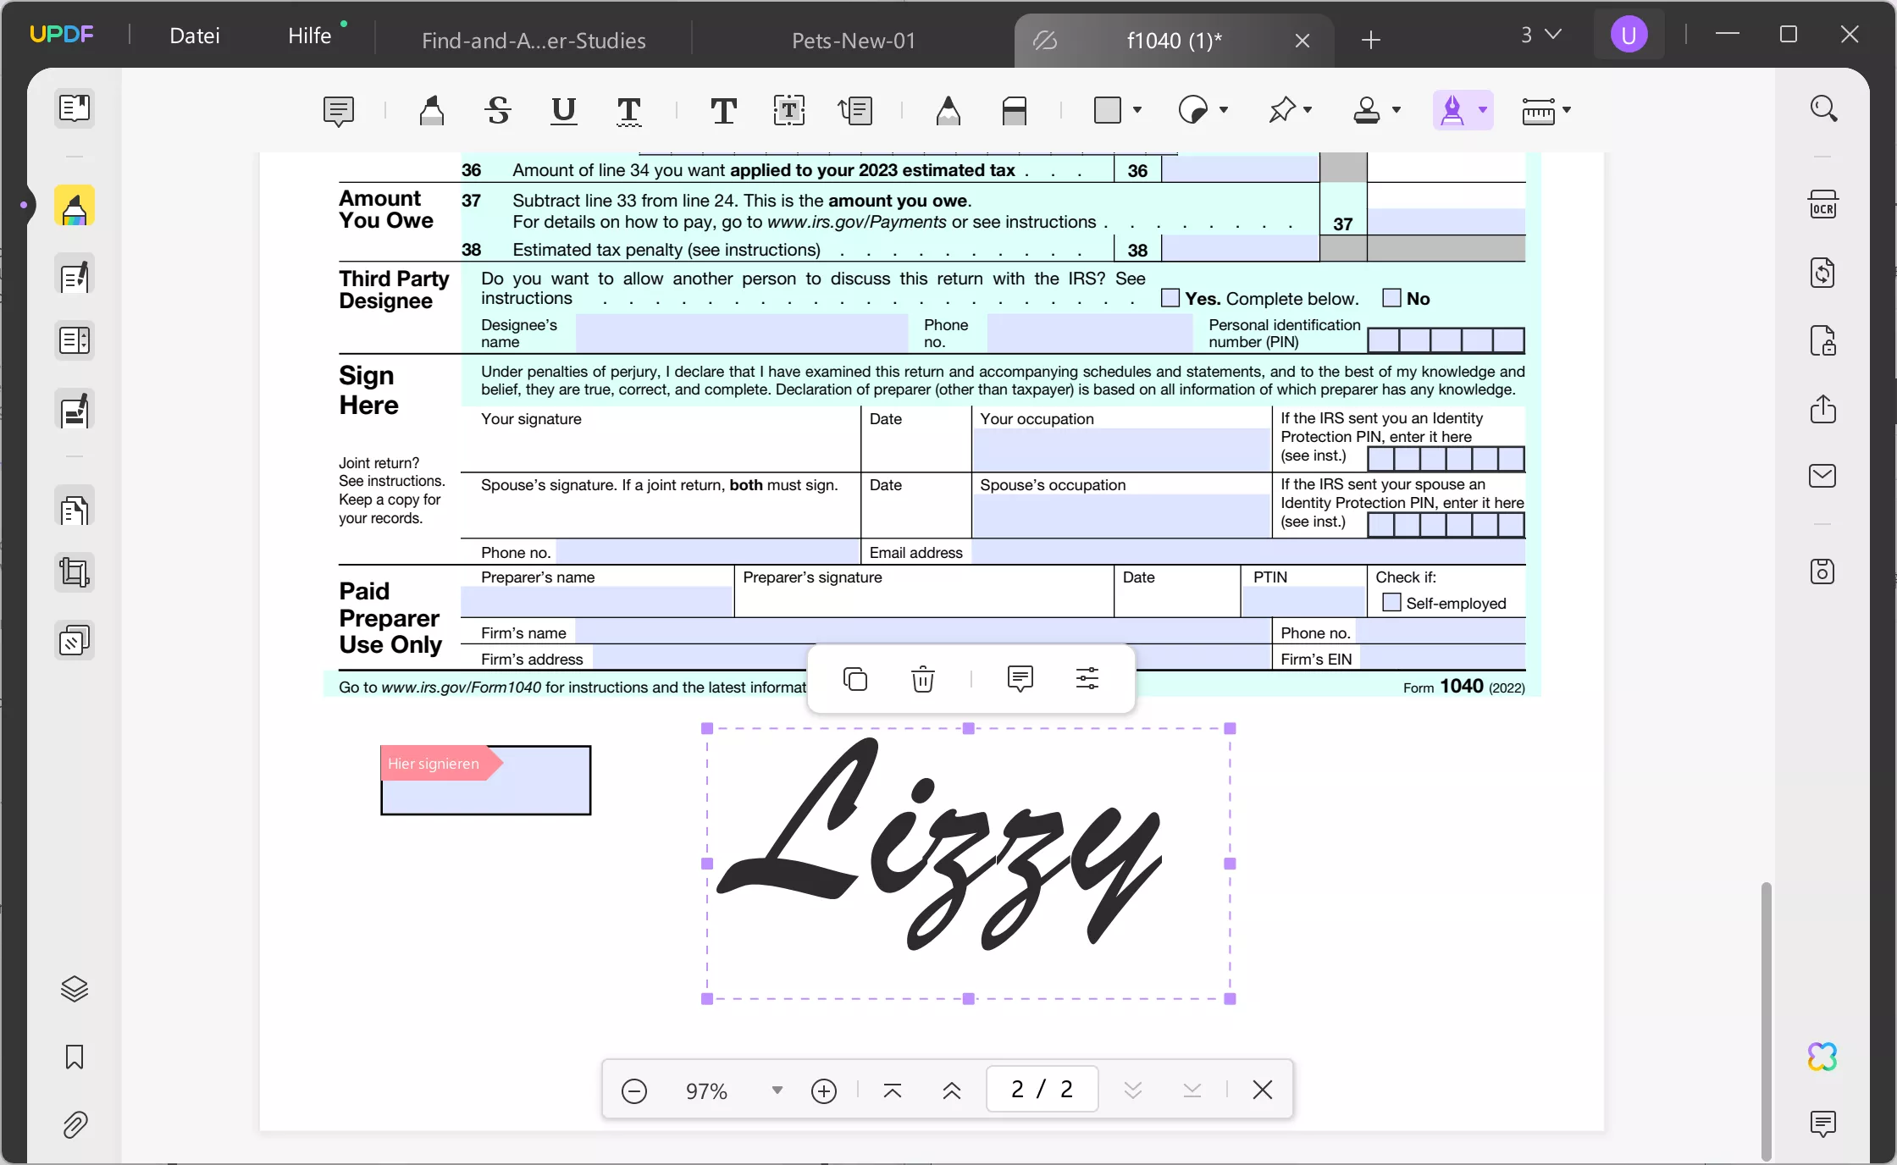Viewport: 1897px width, 1165px height.
Task: Click the www.irs.gov/Form1040 link
Action: click(x=460, y=687)
